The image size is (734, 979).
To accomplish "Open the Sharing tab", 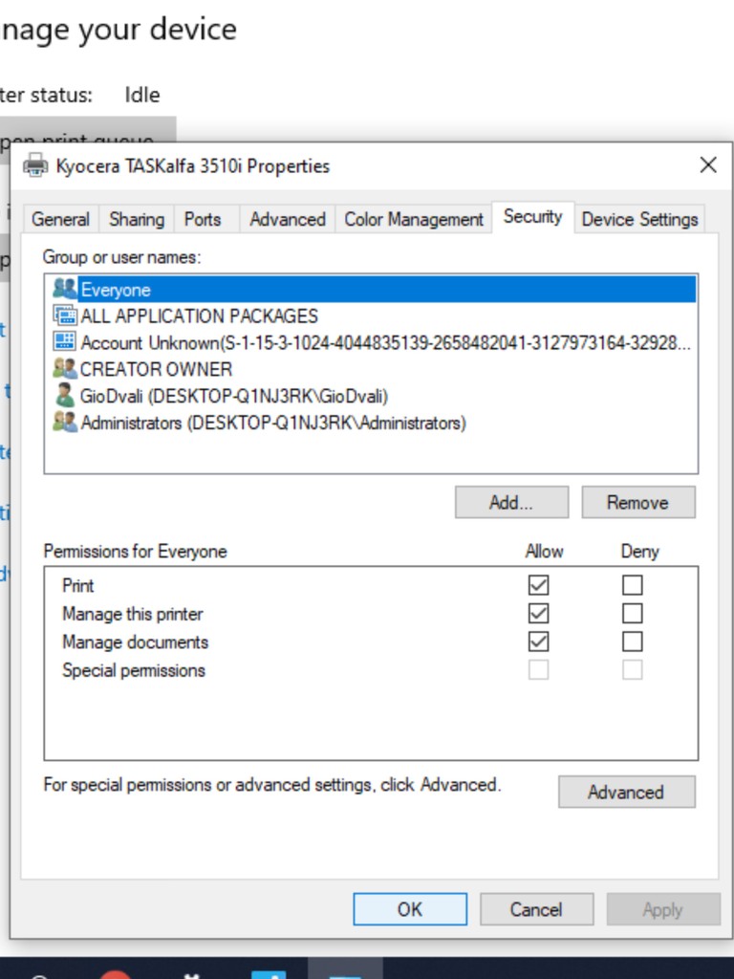I will click(x=137, y=219).
